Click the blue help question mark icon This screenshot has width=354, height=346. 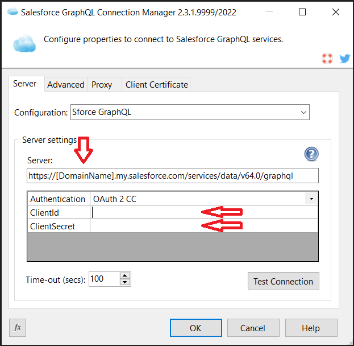tap(311, 154)
